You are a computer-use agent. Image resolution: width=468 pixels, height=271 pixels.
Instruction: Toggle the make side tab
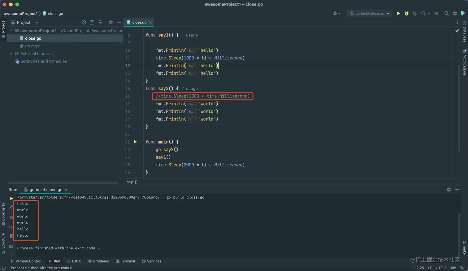pos(465,247)
